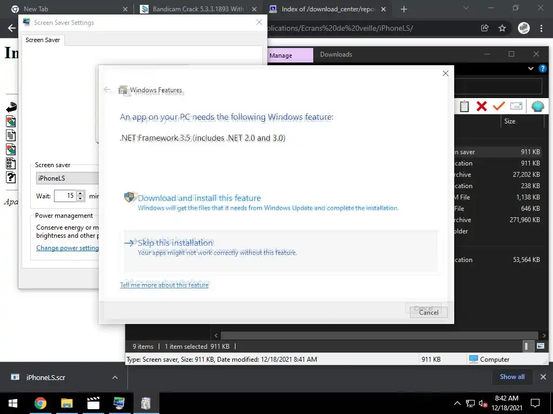
Task: Click the address bar URL text
Action: 340,28
